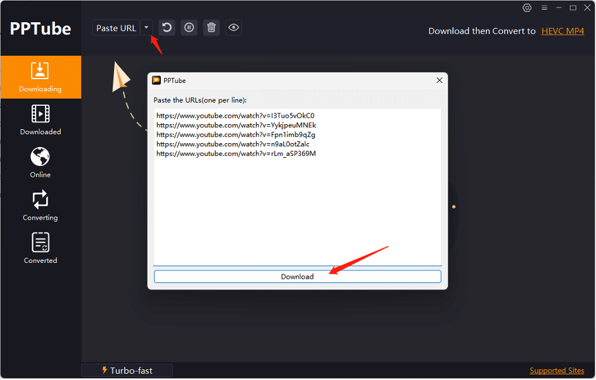Screen dimensions: 596x380
Task: Restart downloads with the circular arrow icon
Action: point(167,27)
